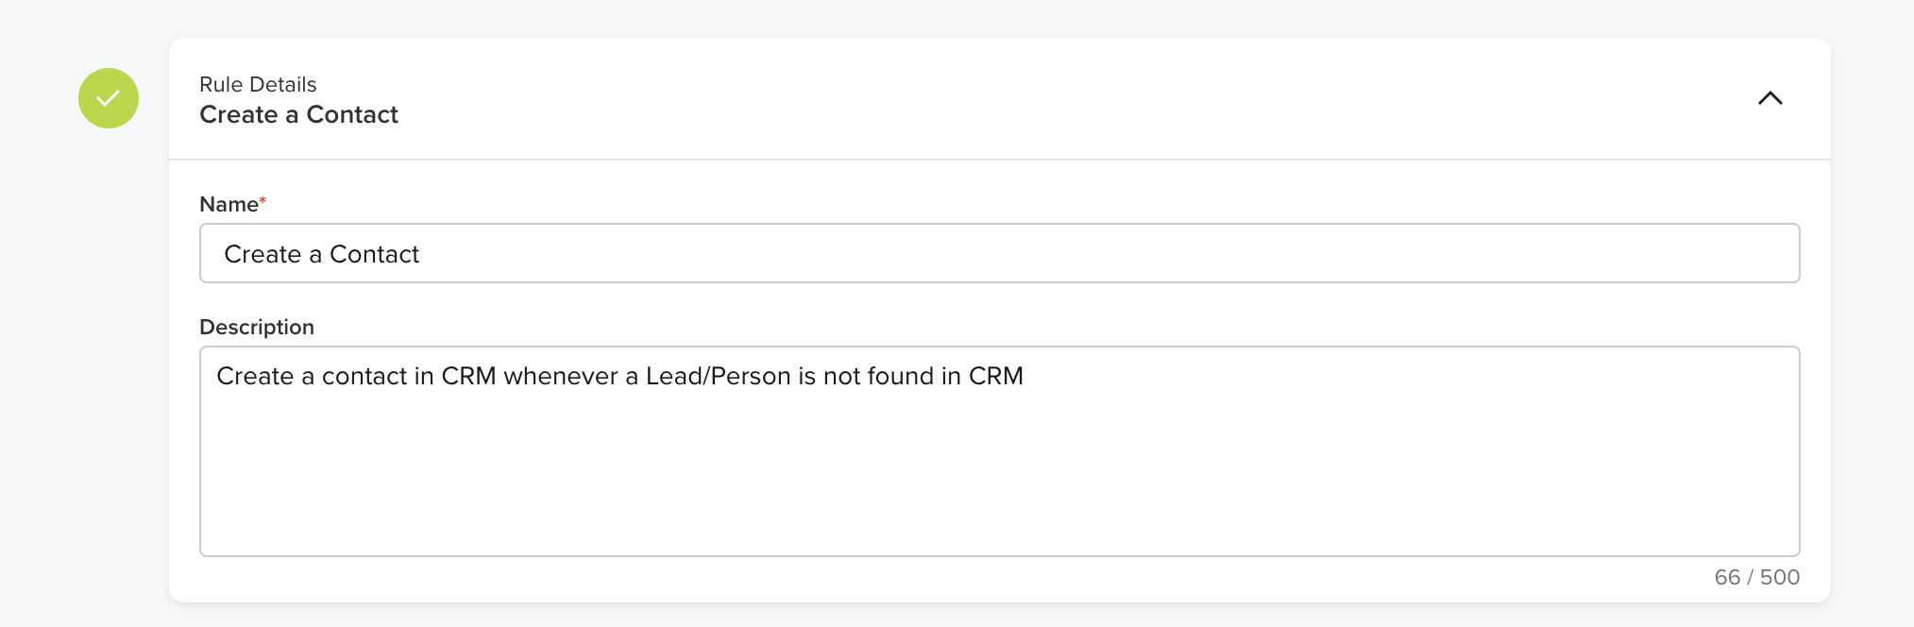Click the empty right side of the Name field

point(1416,253)
